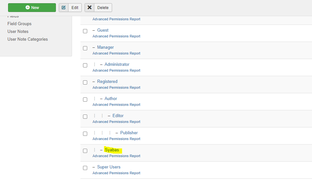312x181 pixels.
Task: Open the Registered group link
Action: [x=107, y=81]
